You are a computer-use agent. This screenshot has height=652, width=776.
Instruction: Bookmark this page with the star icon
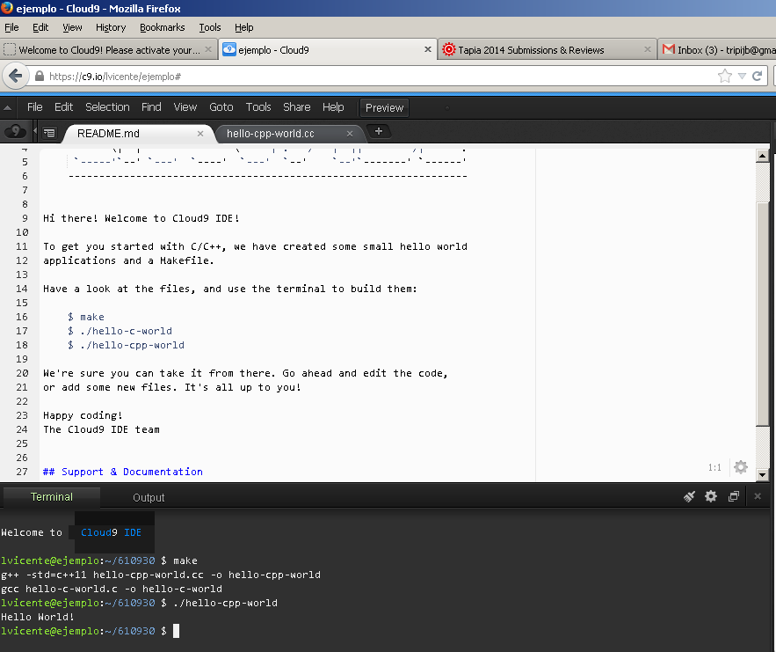click(724, 77)
